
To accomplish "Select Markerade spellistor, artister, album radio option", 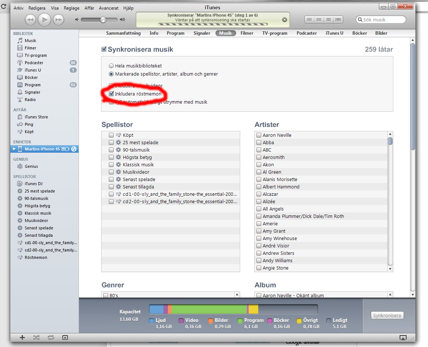I will tap(111, 74).
